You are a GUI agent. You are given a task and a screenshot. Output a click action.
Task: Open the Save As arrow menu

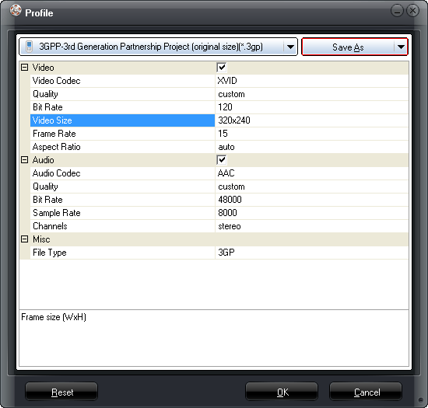coord(401,47)
